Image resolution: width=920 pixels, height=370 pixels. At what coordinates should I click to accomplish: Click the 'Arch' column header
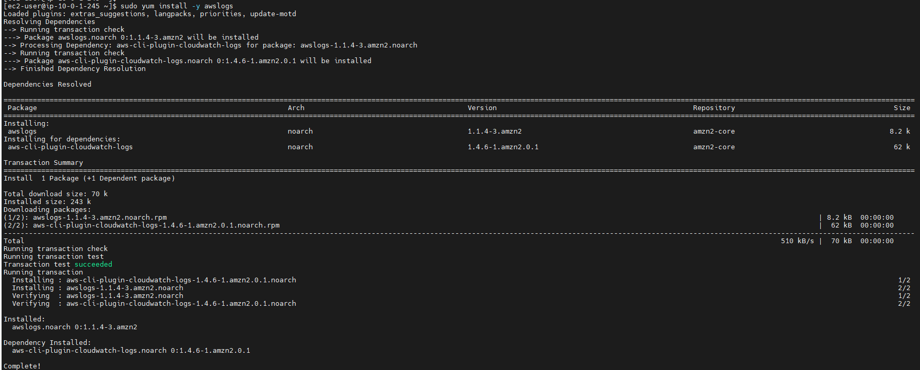coord(296,108)
